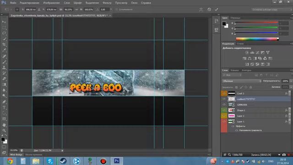Add a Brightness/Contrast adjustment
Viewport: 293px width, 165px height.
click(x=247, y=53)
